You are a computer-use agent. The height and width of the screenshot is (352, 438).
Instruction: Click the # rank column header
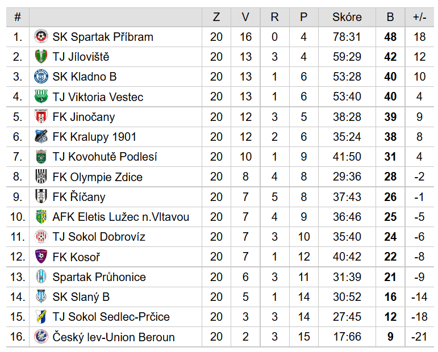tap(18, 17)
